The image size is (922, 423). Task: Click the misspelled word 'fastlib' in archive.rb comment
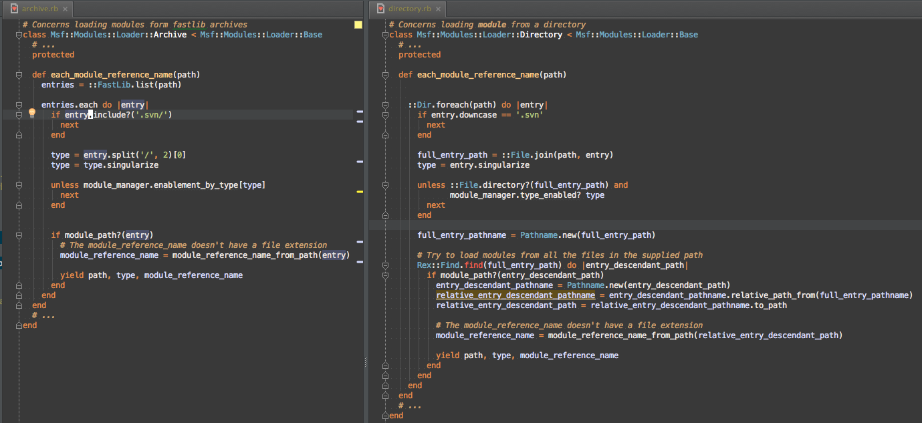(x=189, y=25)
